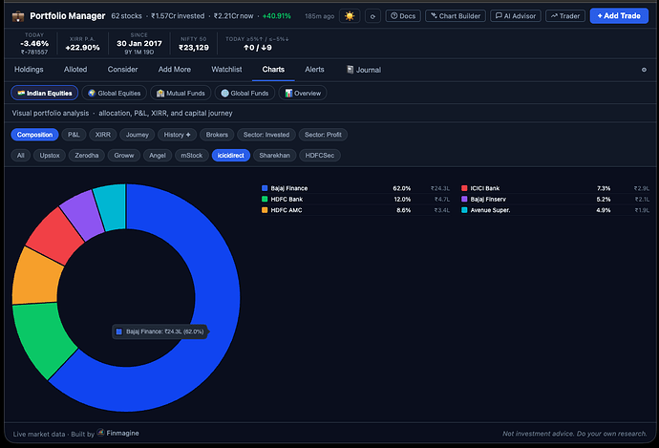The width and height of the screenshot is (659, 448).
Task: Choose the Composition chart type
Action: [x=34, y=135]
